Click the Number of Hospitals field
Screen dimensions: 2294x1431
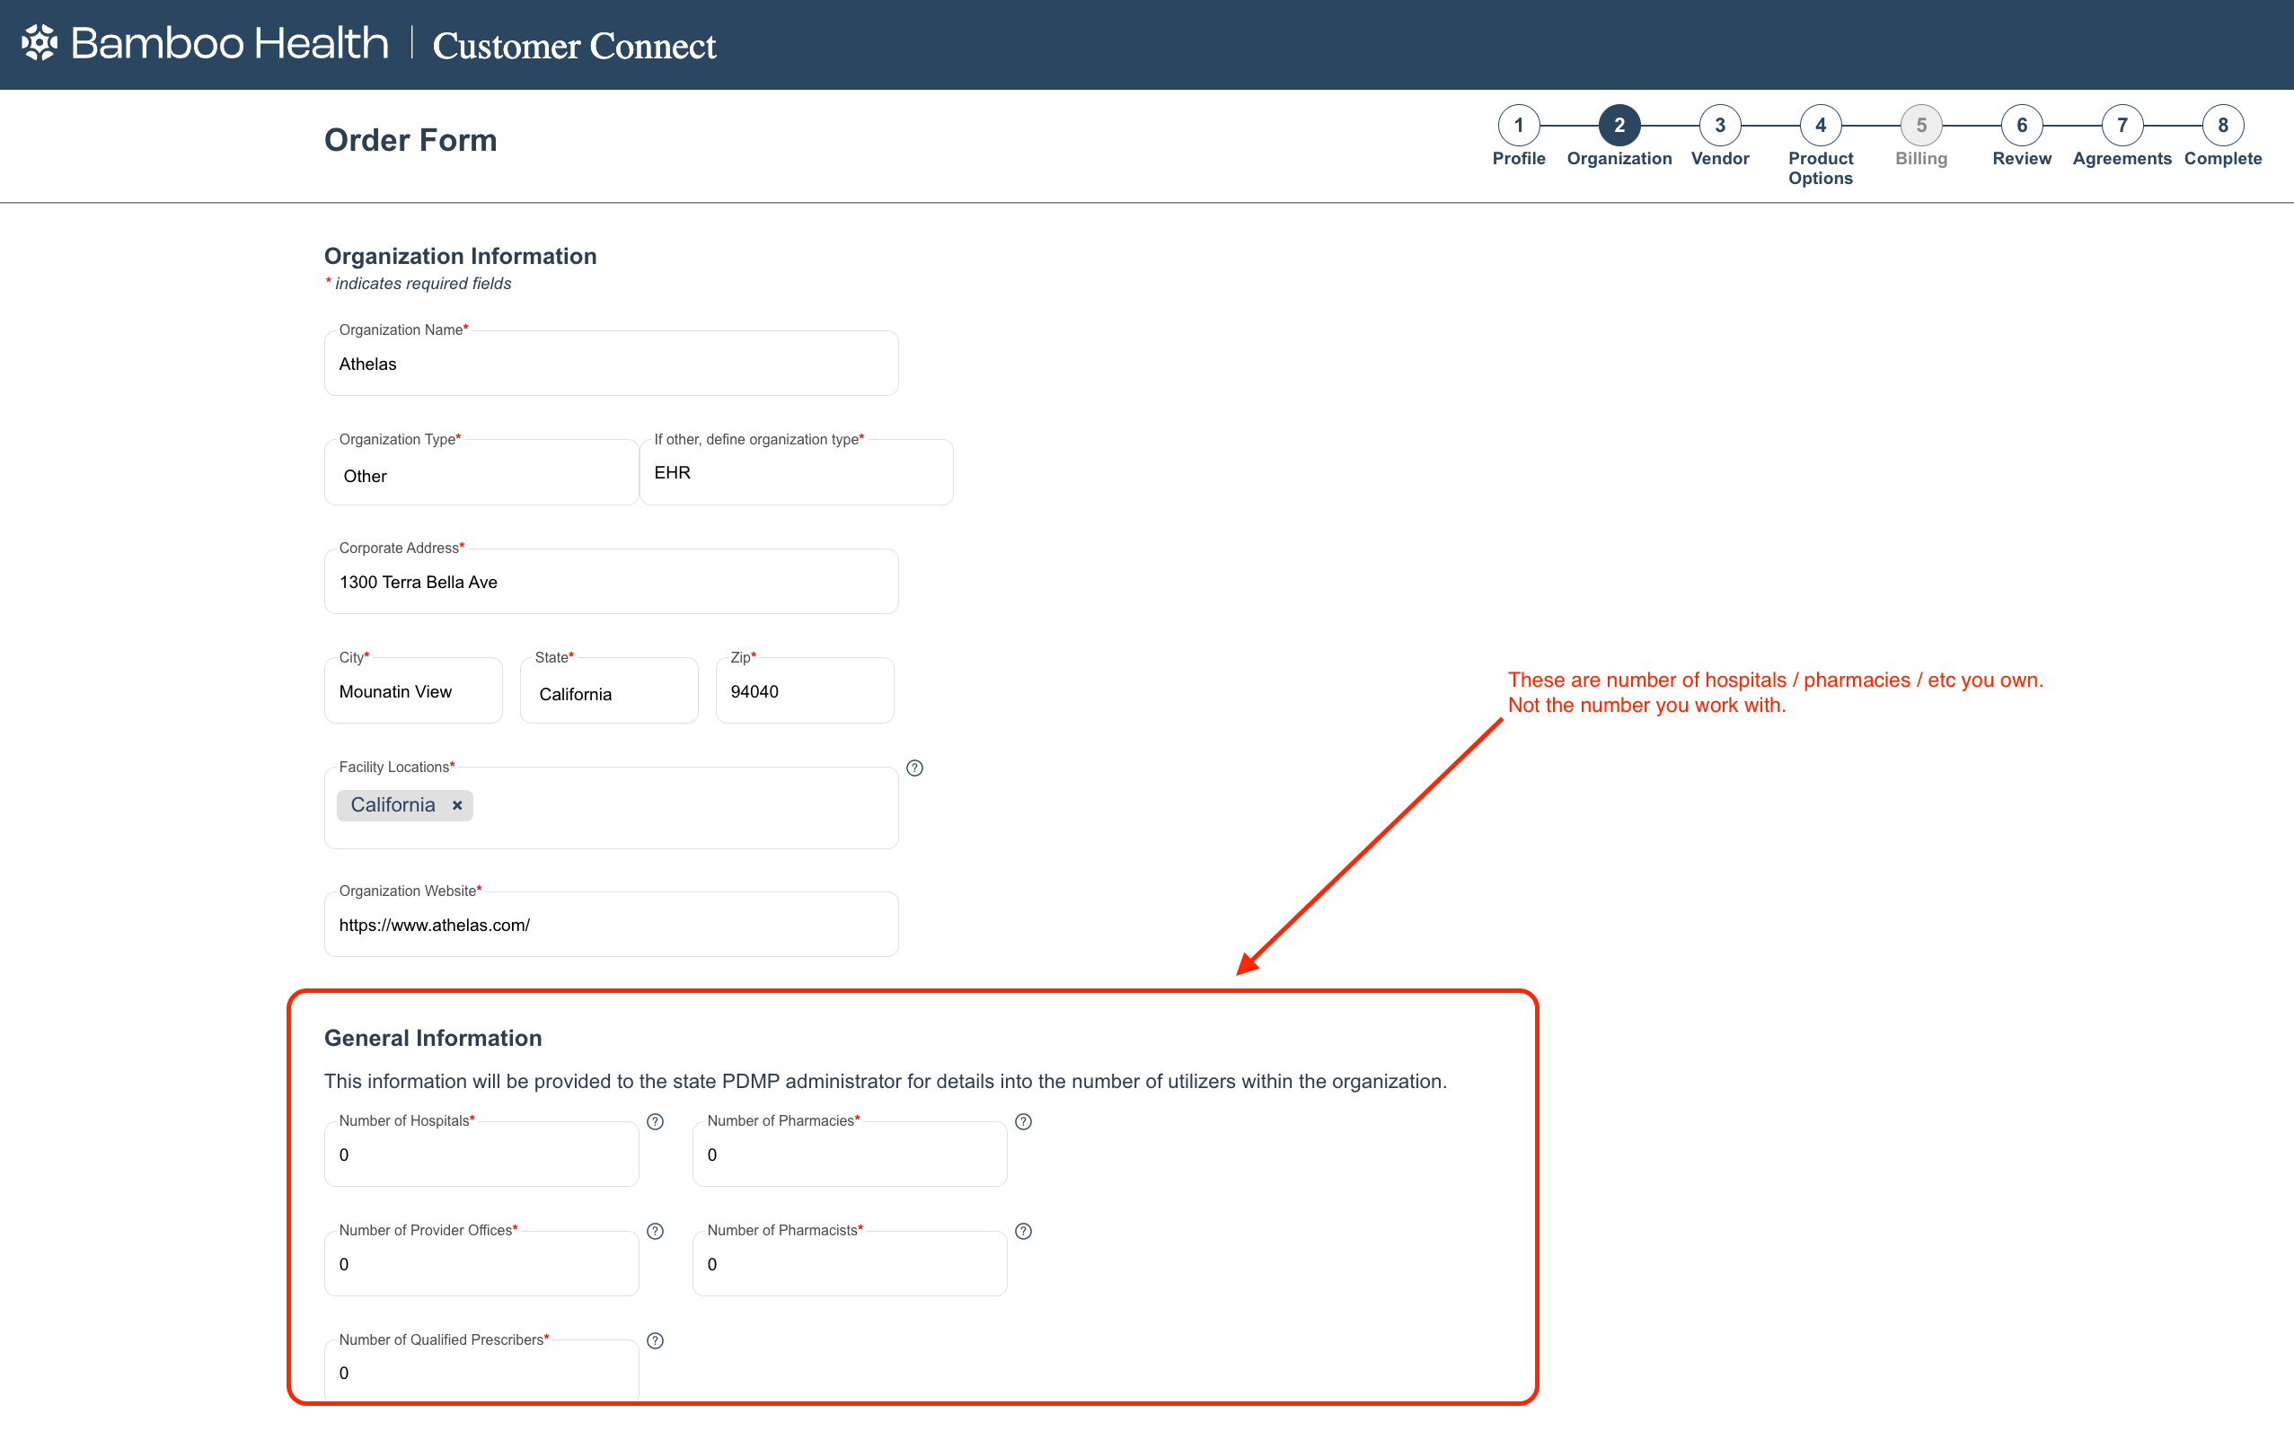[x=481, y=1154]
